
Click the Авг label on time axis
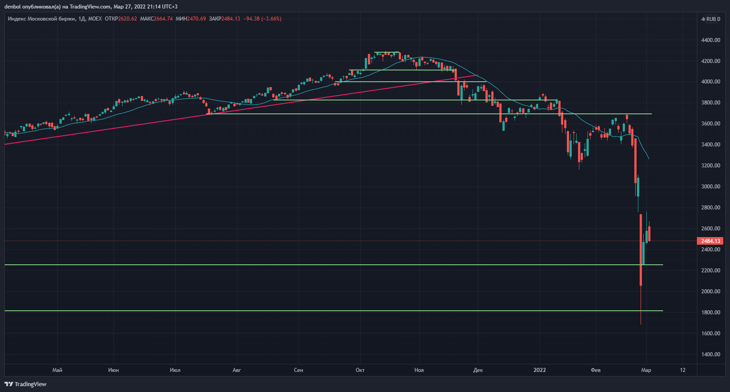point(237,370)
